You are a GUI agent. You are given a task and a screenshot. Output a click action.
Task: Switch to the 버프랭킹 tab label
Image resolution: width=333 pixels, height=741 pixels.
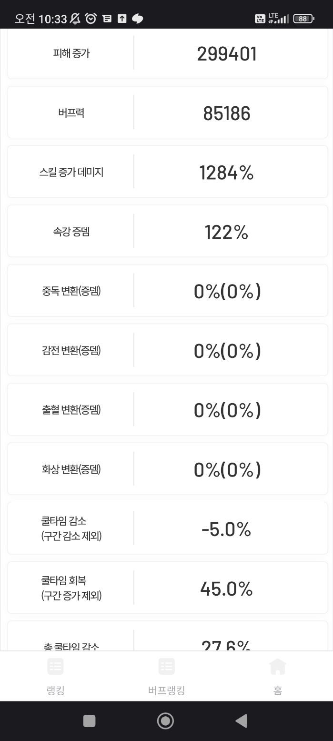[166, 690]
